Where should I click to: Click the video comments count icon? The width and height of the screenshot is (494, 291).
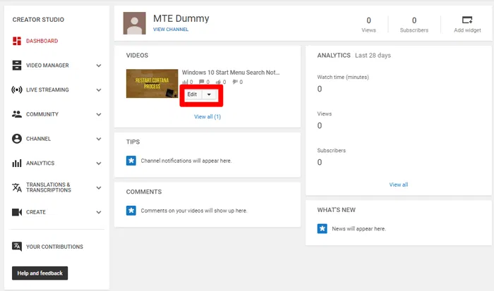tap(202, 82)
